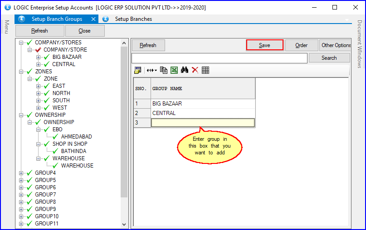Expand the BIG BAZAAR tree node
The image size is (366, 230).
[x=38, y=57]
